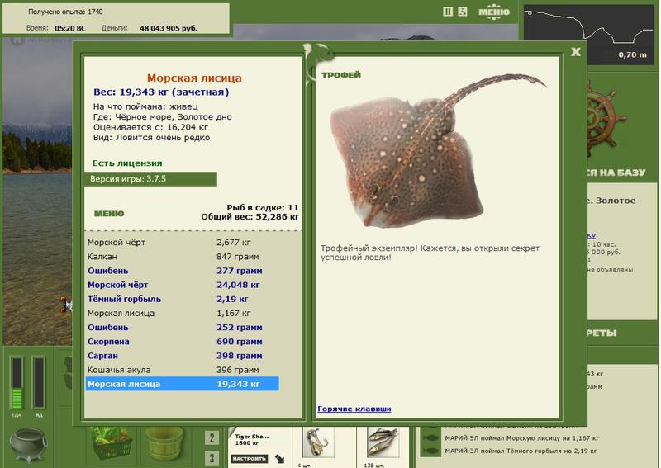Open the Горячие клавиши link
This screenshot has height=468, width=661.
[354, 409]
